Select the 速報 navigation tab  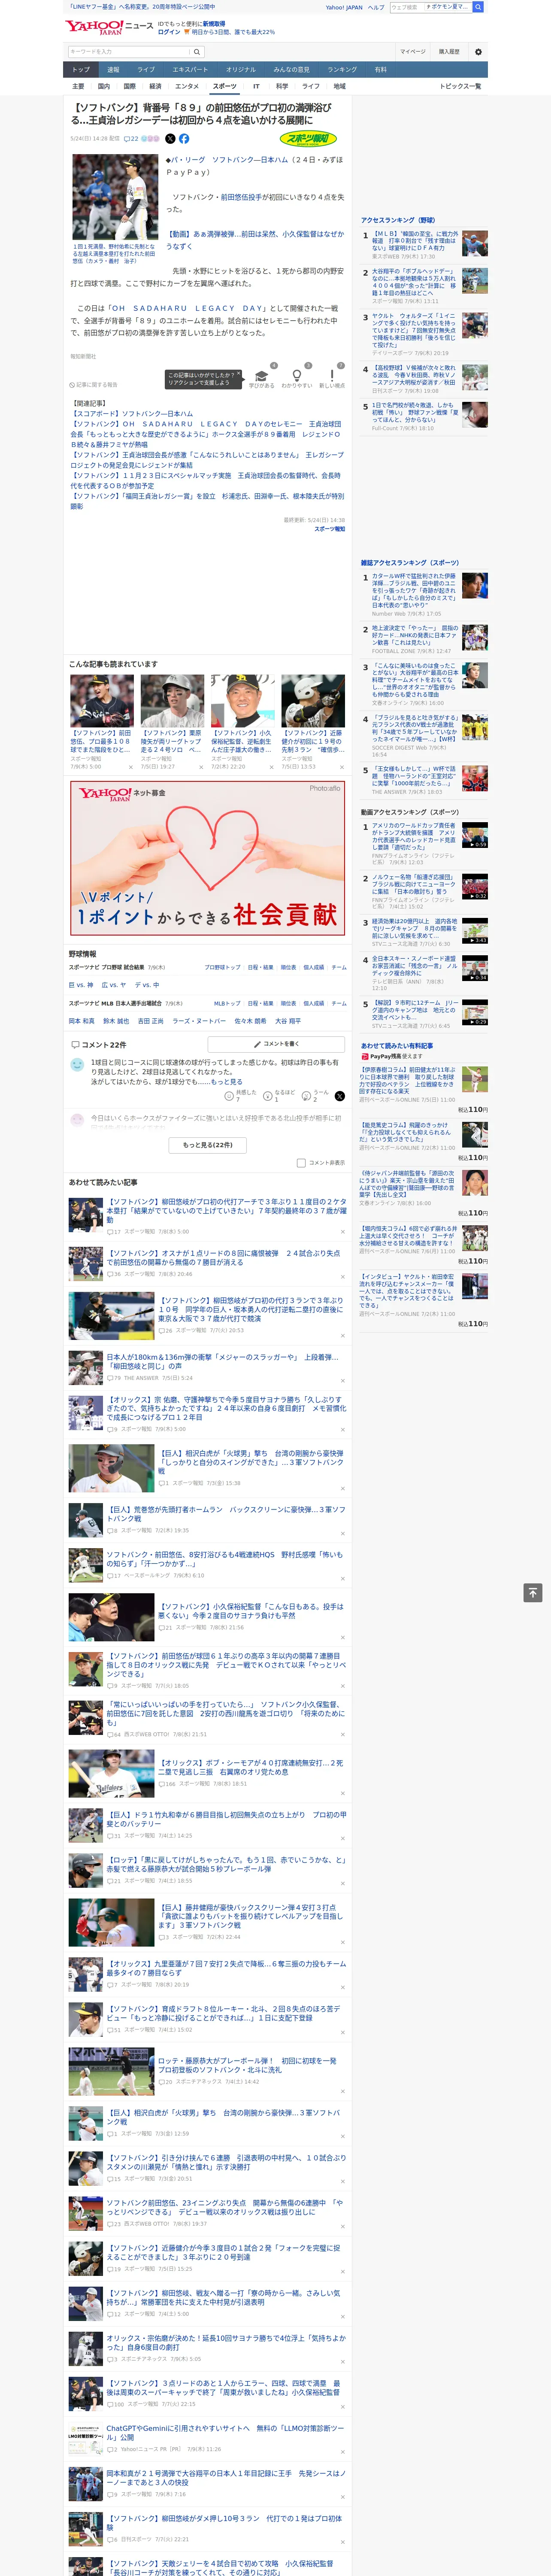coord(113,70)
